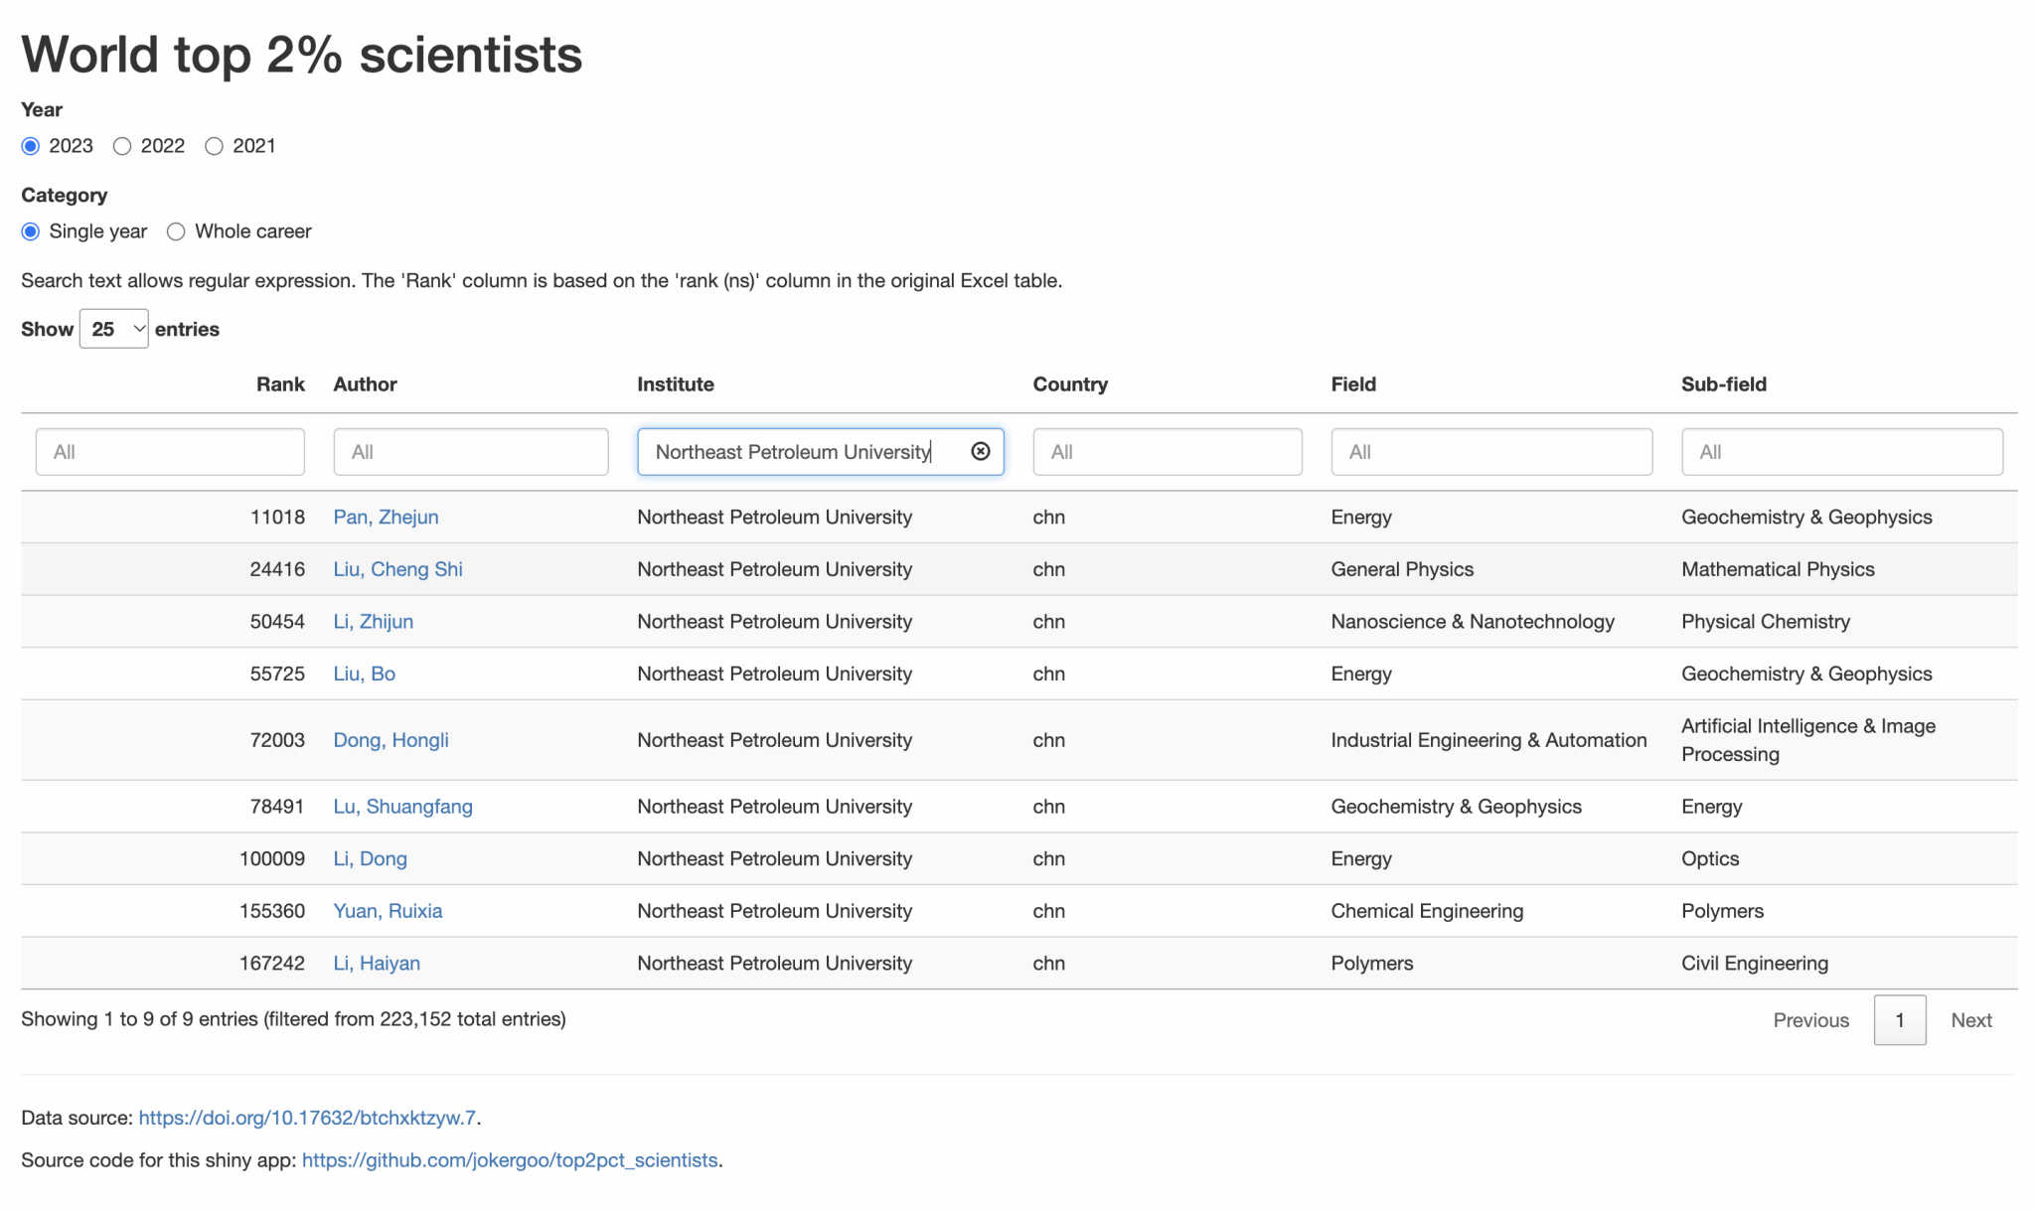Select the 2022 year radio button

(x=122, y=146)
